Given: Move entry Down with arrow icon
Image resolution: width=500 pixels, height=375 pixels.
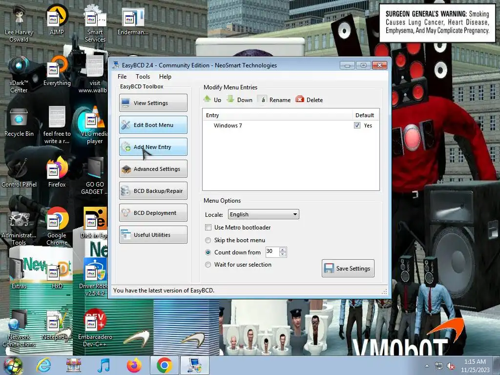Looking at the screenshot, I should pyautogui.click(x=239, y=100).
